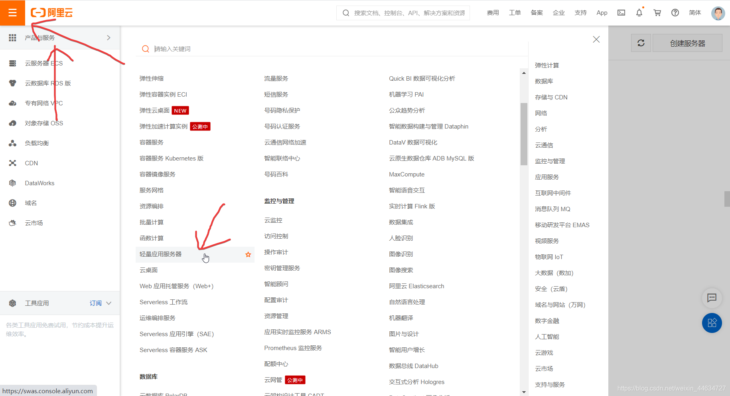Open the App top menu
Screen dimensions: 730x396
pyautogui.click(x=602, y=13)
